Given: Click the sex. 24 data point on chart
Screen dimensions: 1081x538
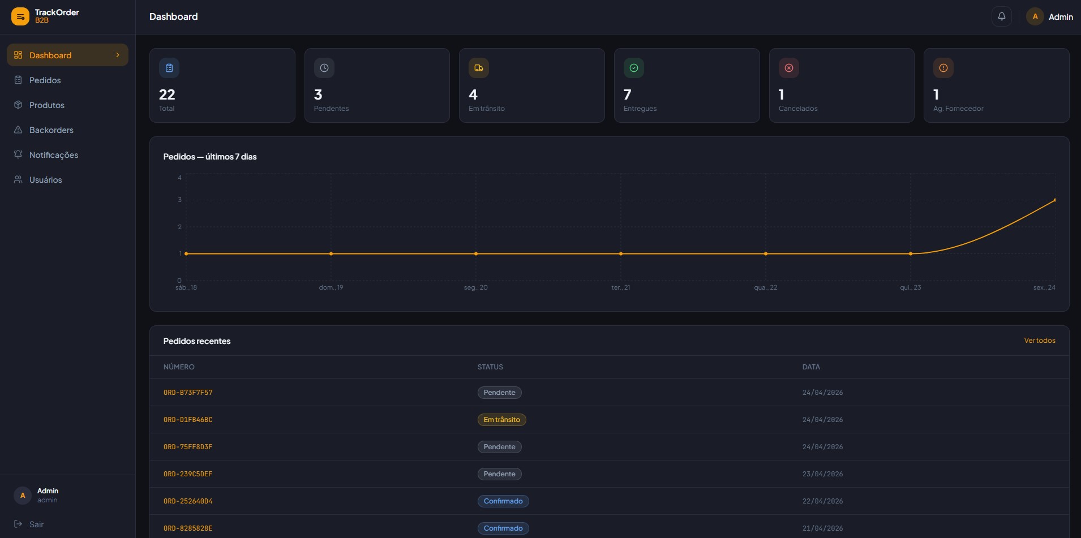Looking at the screenshot, I should (1054, 200).
